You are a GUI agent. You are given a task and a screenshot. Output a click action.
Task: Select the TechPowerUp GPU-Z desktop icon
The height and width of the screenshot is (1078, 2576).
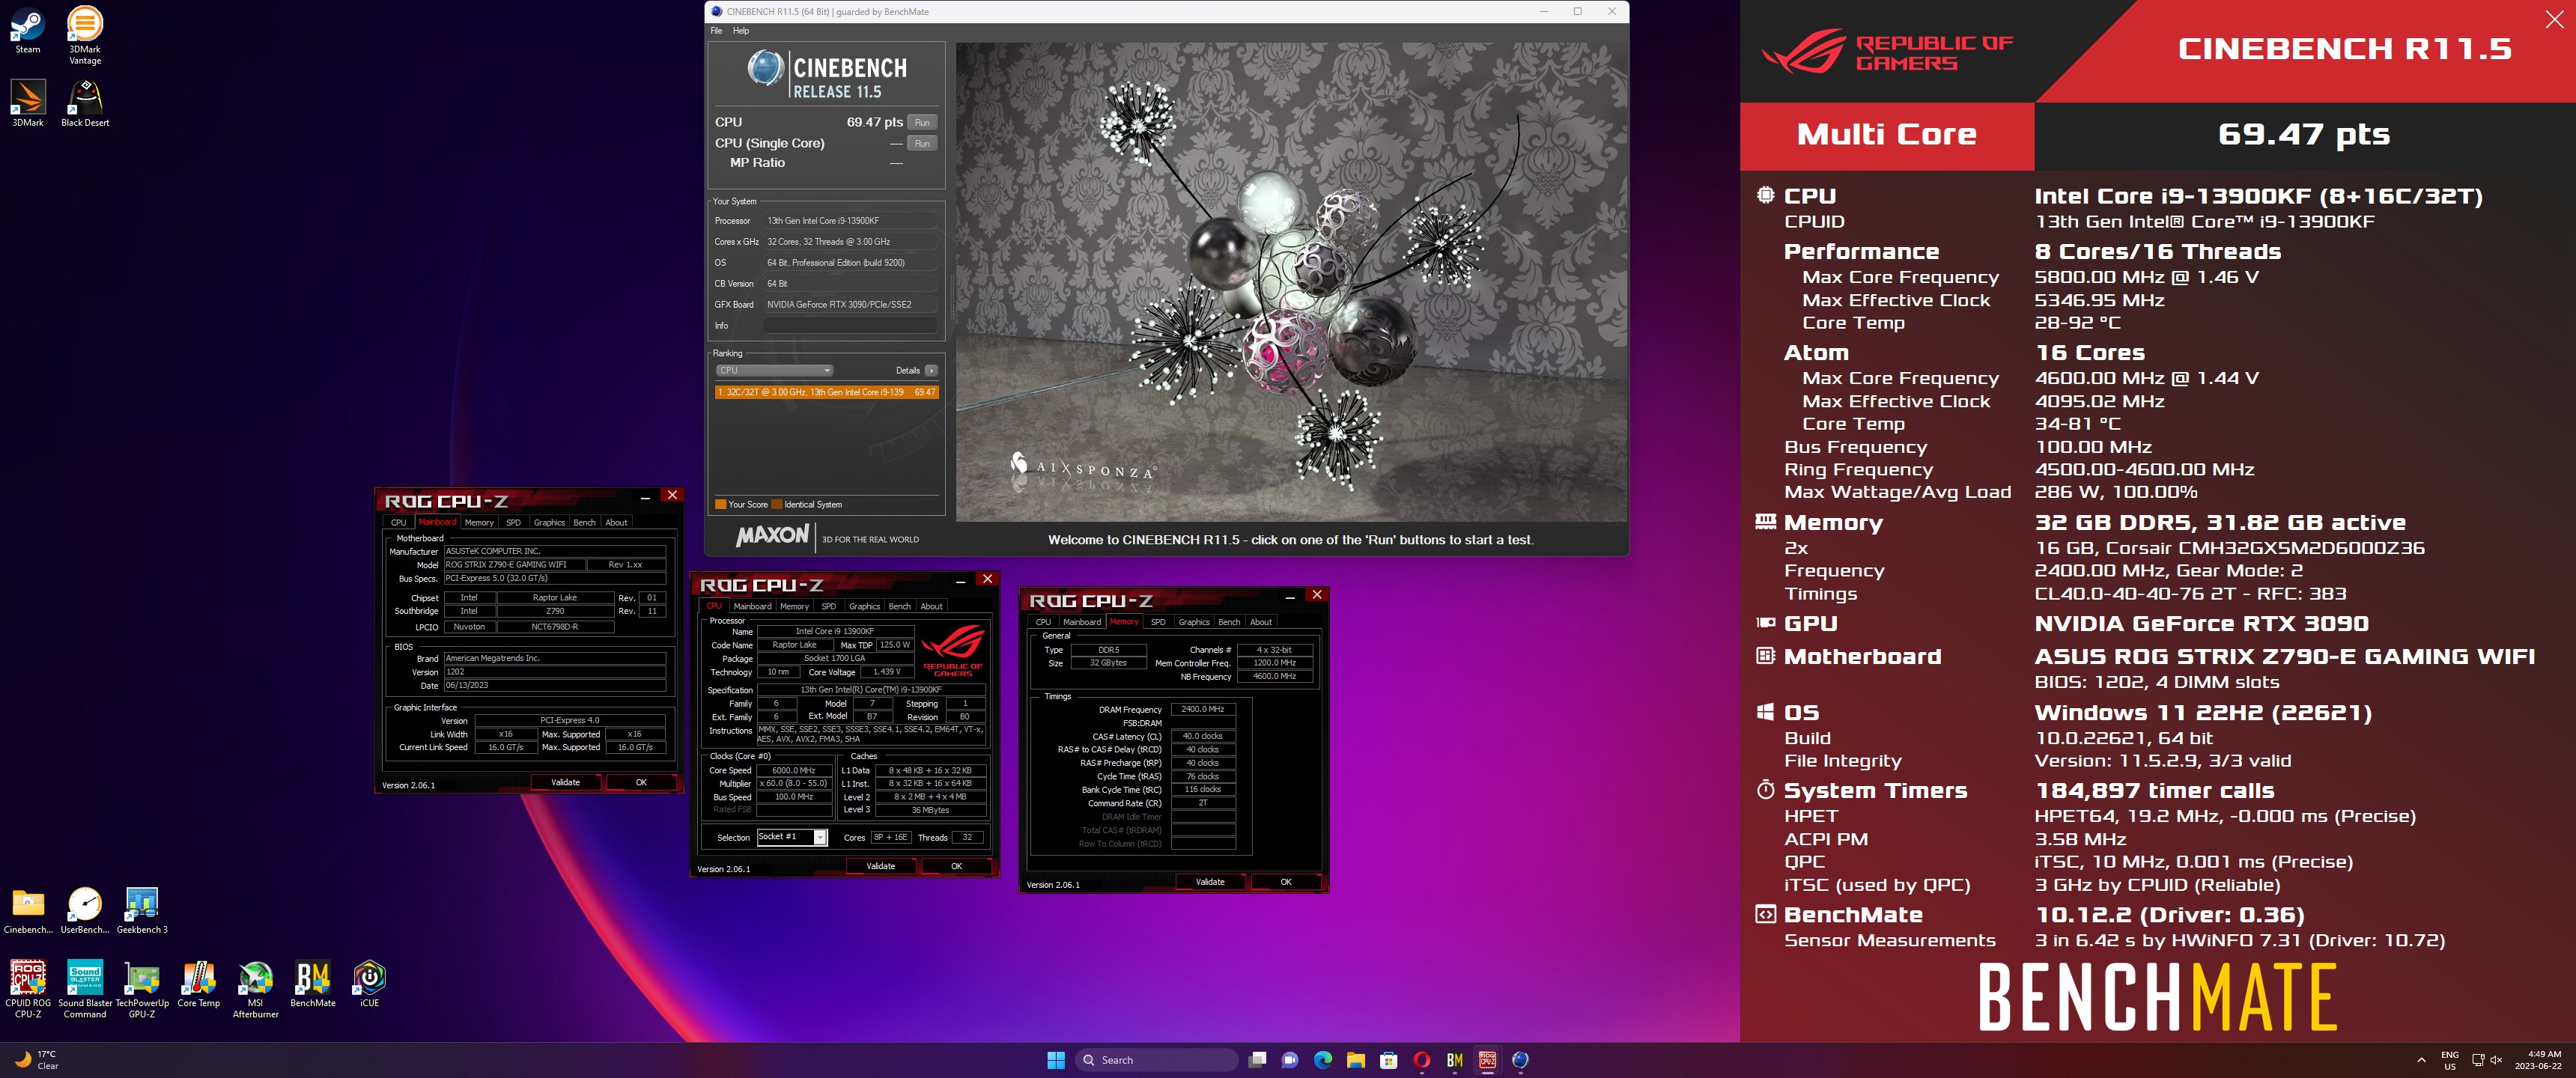(142, 989)
